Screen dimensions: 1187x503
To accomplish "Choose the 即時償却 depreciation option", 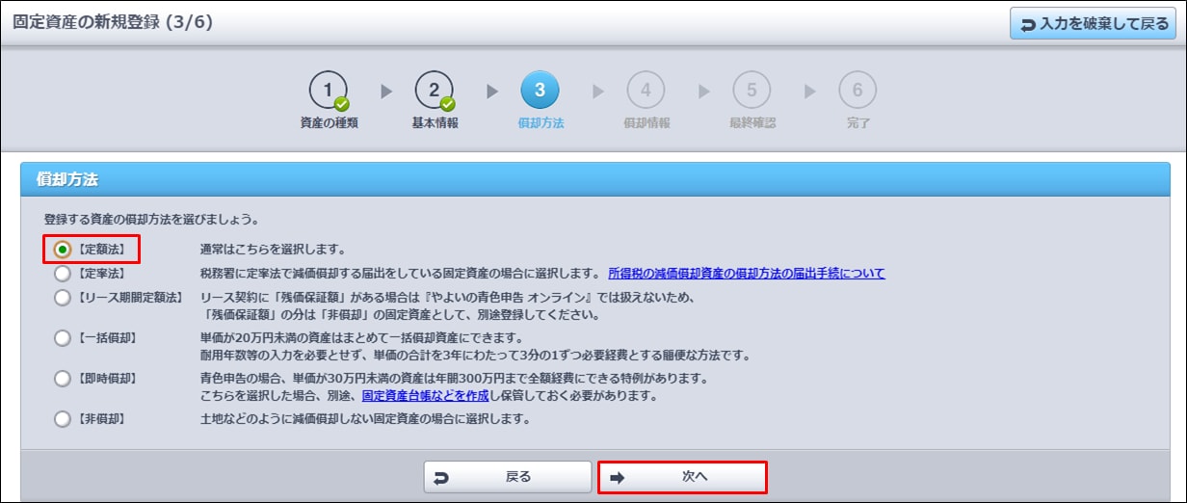I will pyautogui.click(x=63, y=379).
